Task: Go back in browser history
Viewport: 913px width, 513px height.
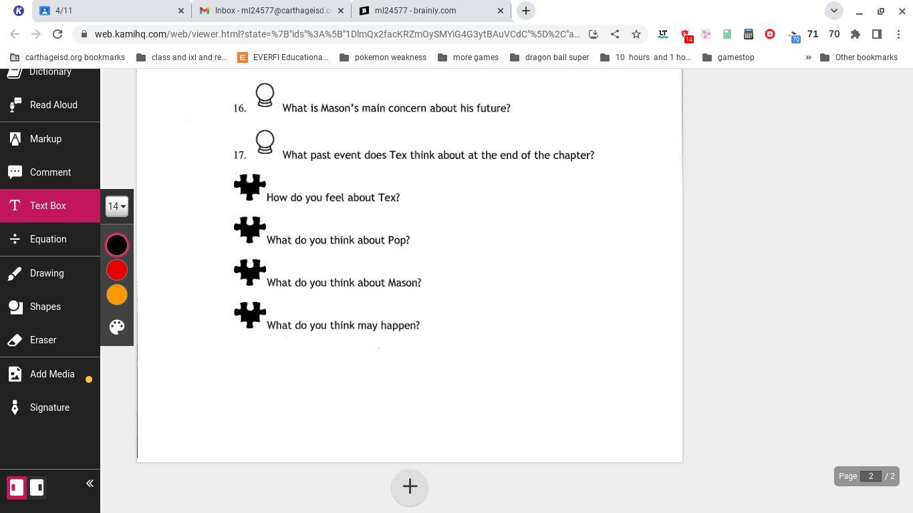Action: coord(15,34)
